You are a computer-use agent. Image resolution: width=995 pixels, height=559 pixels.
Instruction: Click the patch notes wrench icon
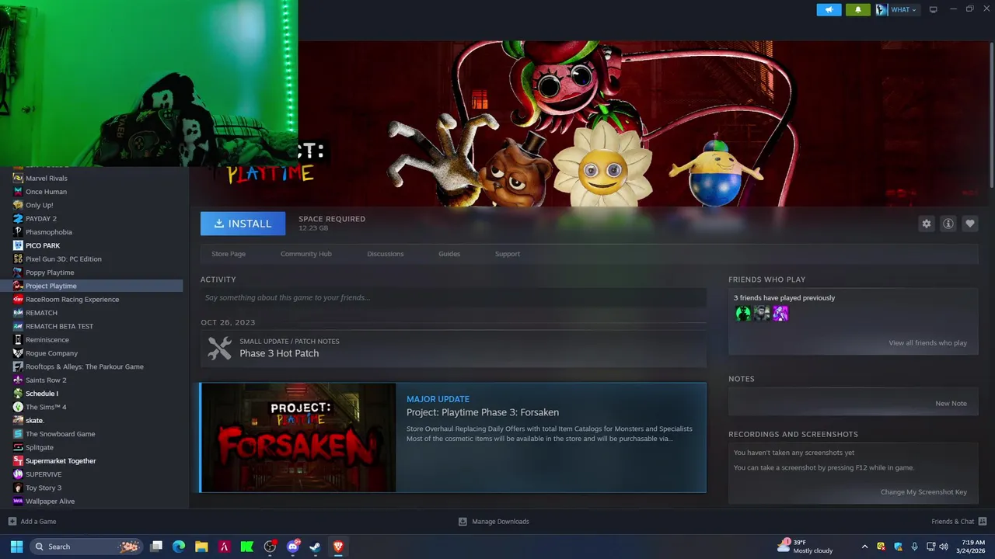coord(219,348)
